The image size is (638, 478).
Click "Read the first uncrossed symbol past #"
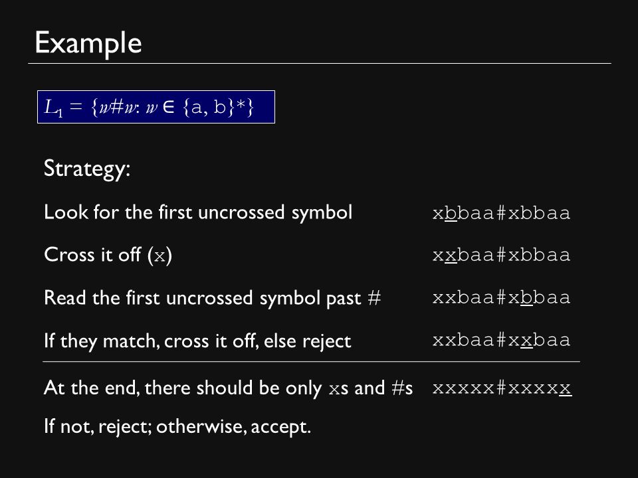coord(213,298)
